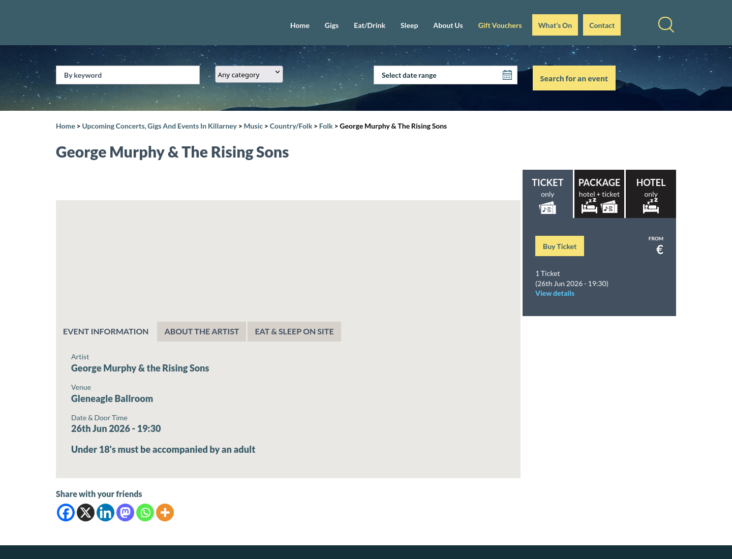Open the Any category dropdown
Viewport: 732px width, 559px height.
point(249,74)
